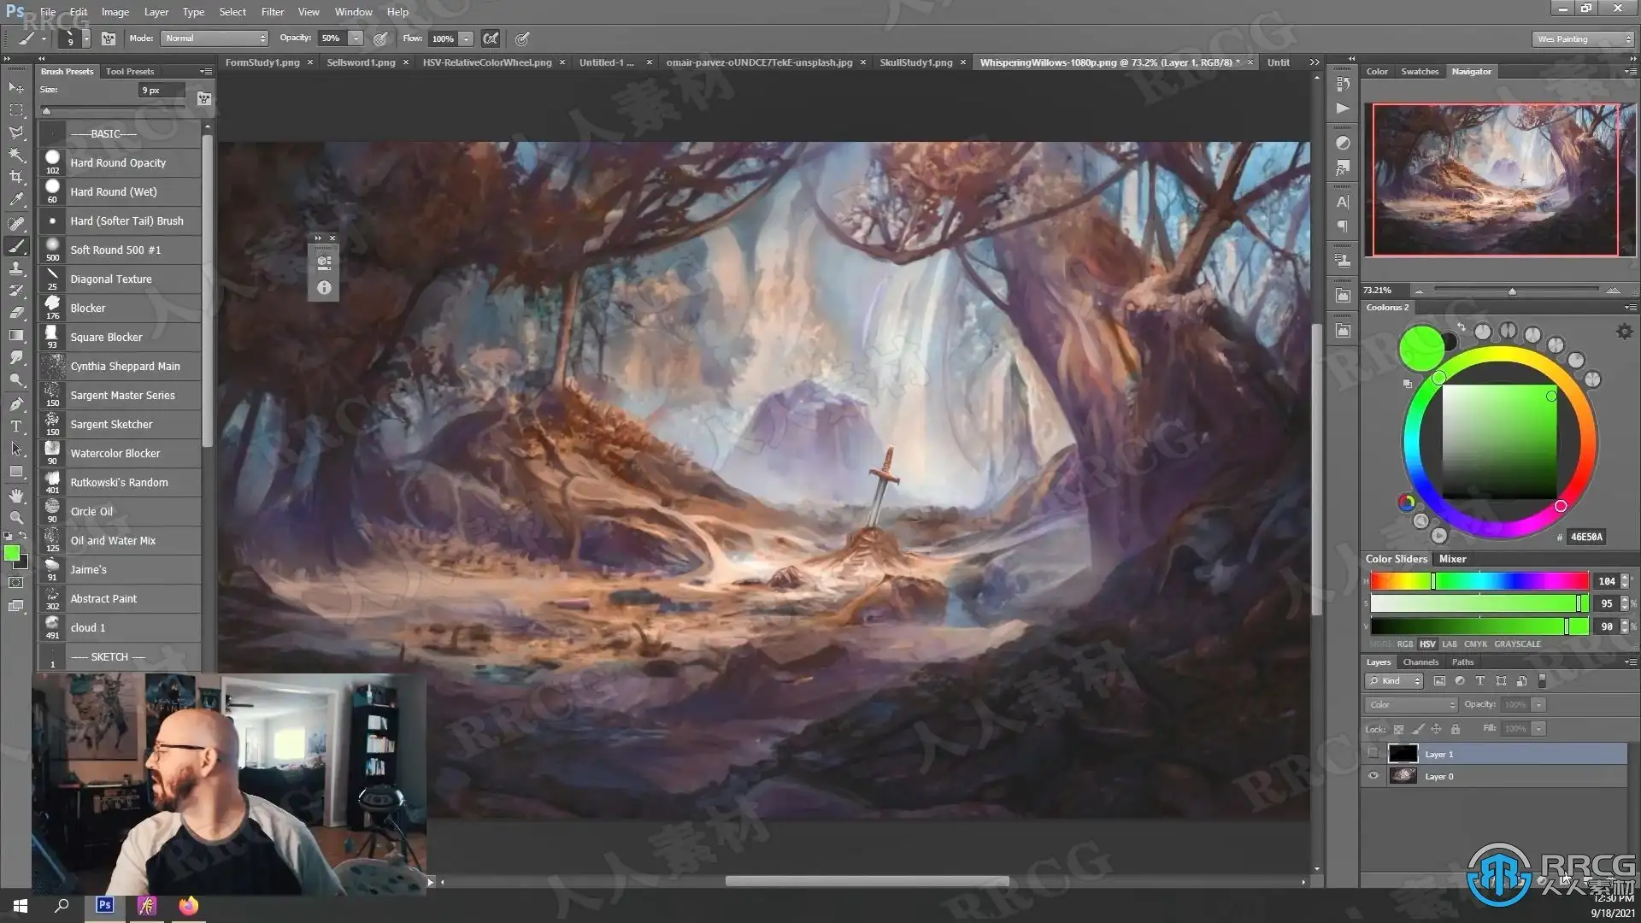Image resolution: width=1641 pixels, height=923 pixels.
Task: Click the hue slider in Color Sliders
Action: [x=1479, y=581]
